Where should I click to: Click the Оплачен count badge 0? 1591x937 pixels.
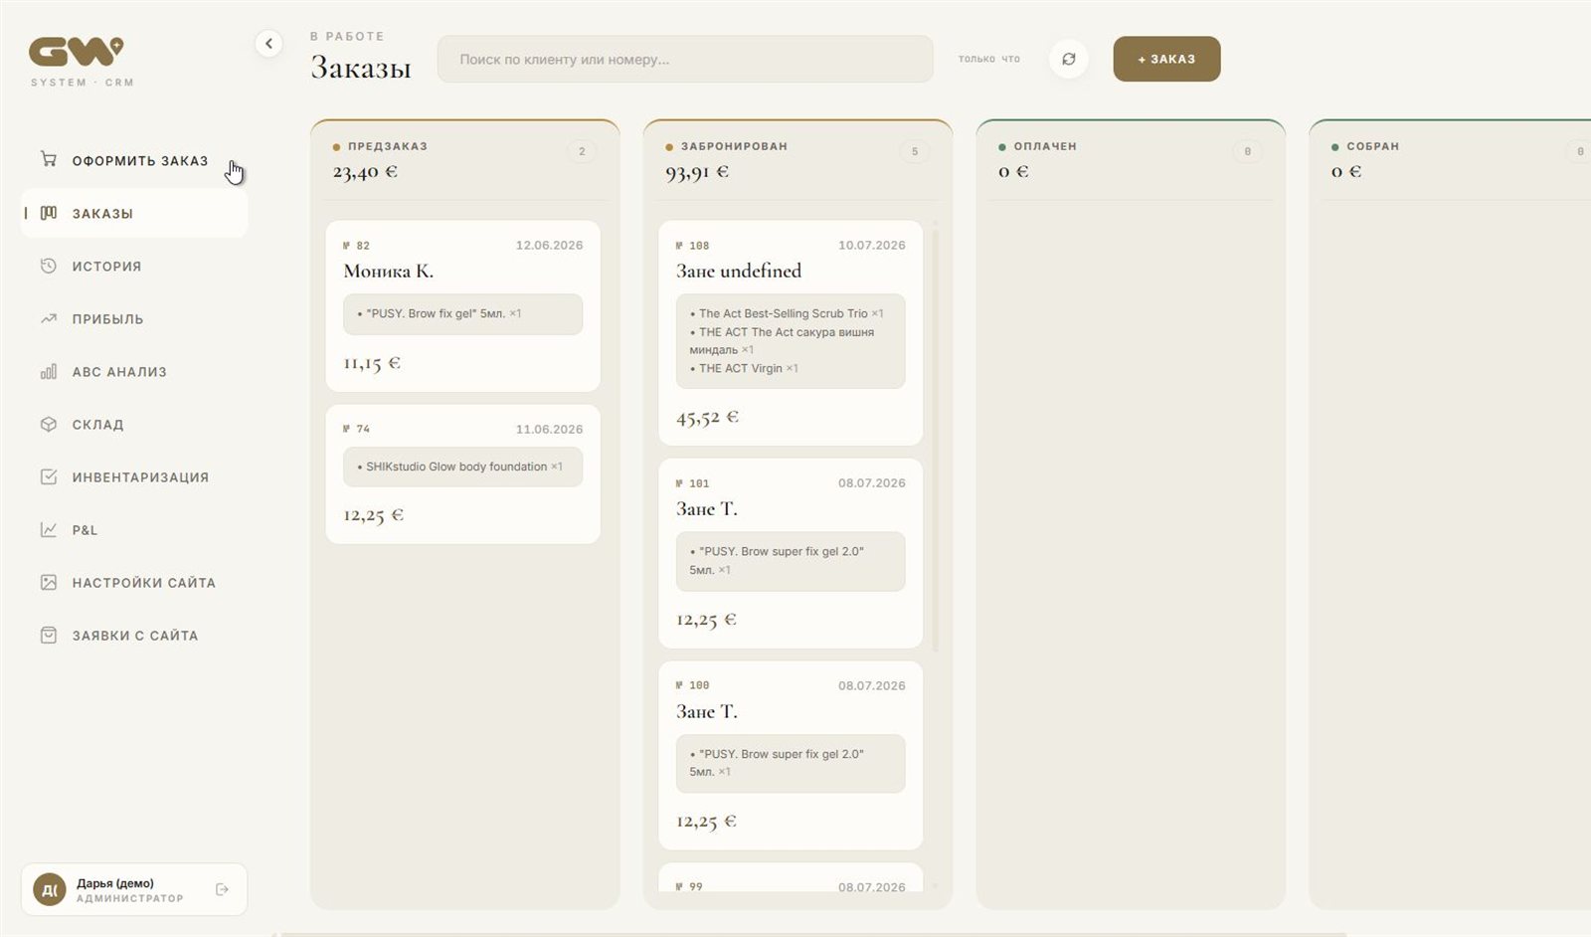click(1248, 151)
